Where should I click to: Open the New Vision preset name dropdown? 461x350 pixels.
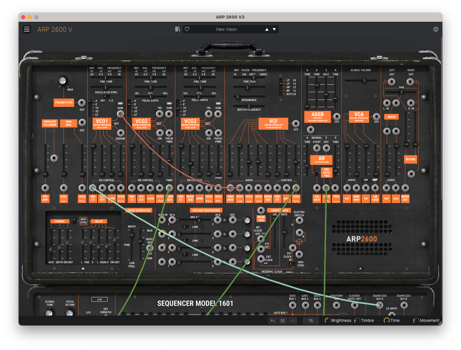[227, 29]
